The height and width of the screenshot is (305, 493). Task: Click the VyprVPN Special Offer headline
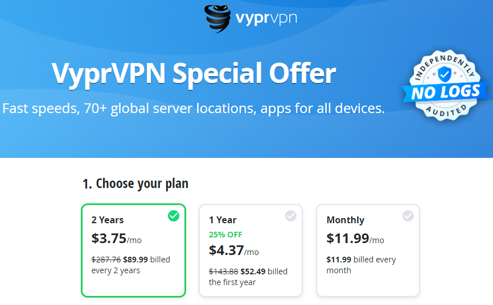coord(194,74)
